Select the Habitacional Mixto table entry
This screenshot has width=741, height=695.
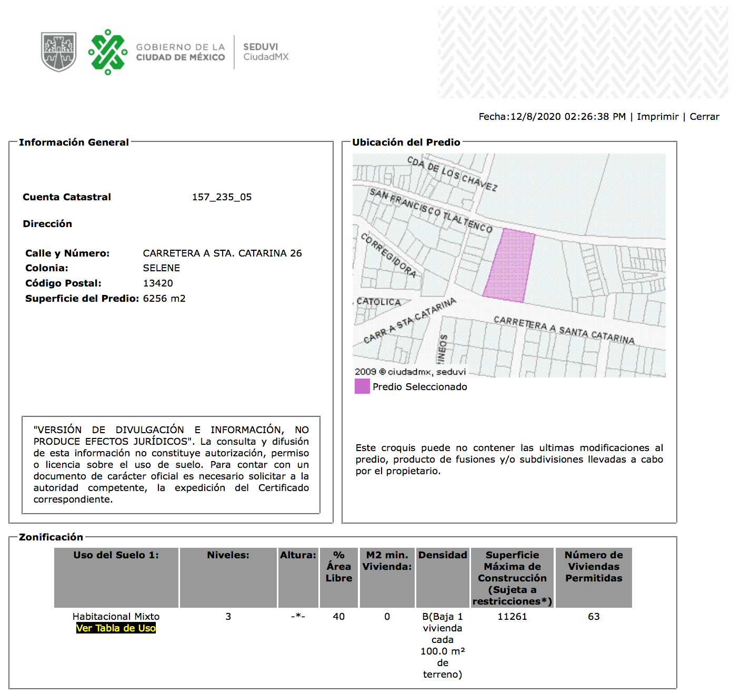116,616
